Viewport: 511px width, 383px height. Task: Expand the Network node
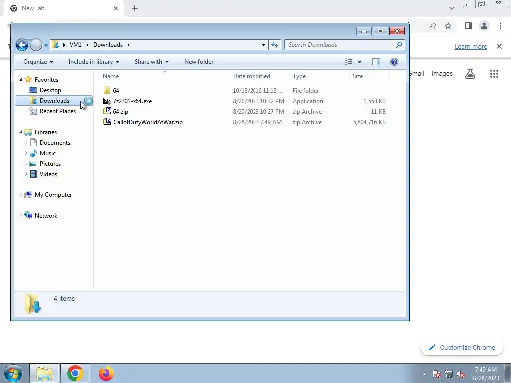pos(21,215)
